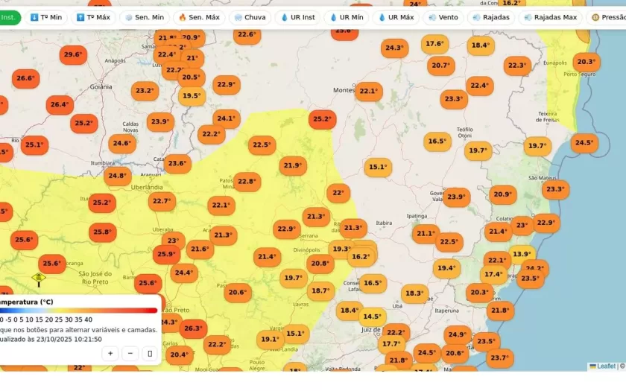Enable the Tº Máx layer
Image resolution: width=626 pixels, height=391 pixels.
[x=93, y=17]
